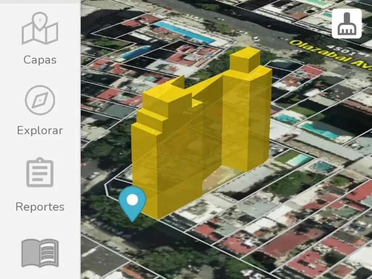Select the top block of yellow tower
Viewport: 372px width, 279px height.
pyautogui.click(x=245, y=59)
